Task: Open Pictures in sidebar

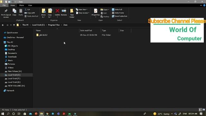Action: (10, 64)
